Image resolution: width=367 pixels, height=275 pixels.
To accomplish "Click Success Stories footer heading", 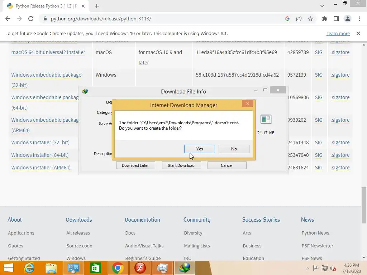I will 261,219.
